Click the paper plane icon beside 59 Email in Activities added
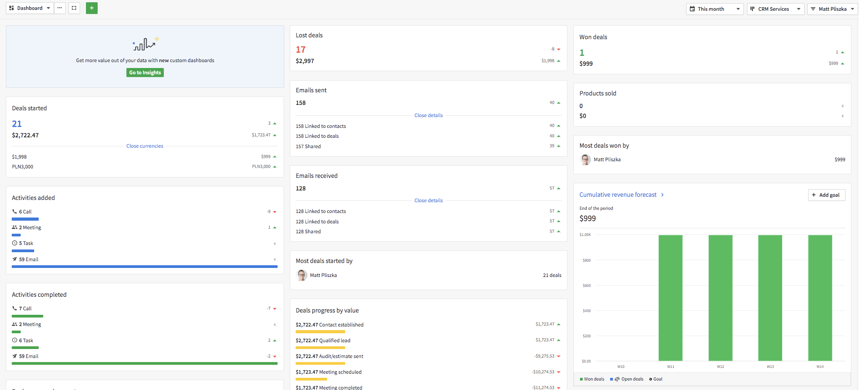 click(14, 259)
